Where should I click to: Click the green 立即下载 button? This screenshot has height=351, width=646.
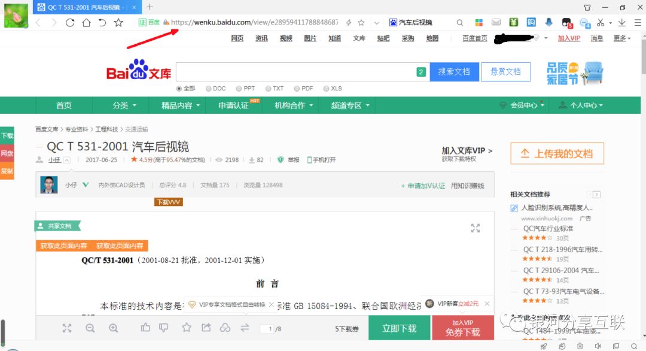pos(399,328)
